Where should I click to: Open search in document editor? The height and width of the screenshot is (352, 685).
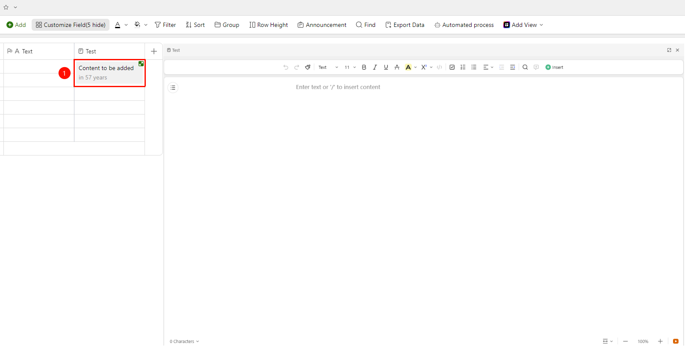[x=525, y=67]
